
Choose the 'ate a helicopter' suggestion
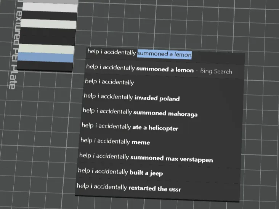click(x=130, y=126)
